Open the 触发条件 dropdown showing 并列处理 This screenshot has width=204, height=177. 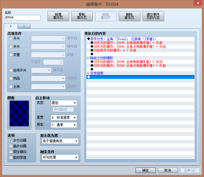click(60, 157)
